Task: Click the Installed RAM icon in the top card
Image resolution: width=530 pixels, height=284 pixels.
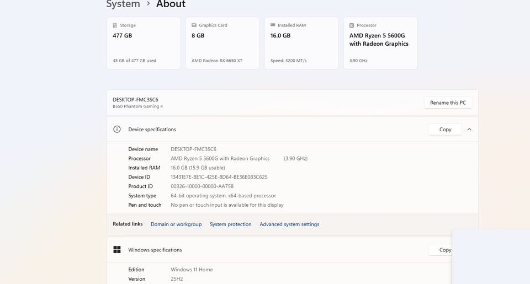Action: [x=273, y=25]
